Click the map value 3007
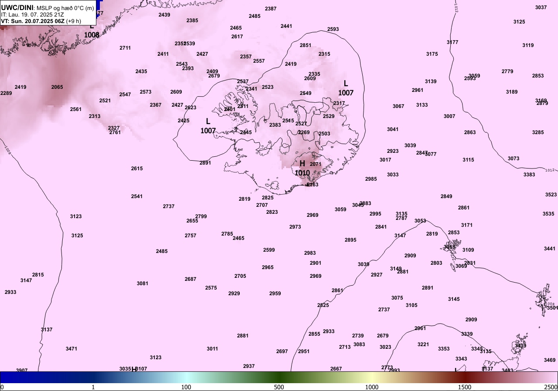Viewport: 558px width, 391px height. point(449,116)
